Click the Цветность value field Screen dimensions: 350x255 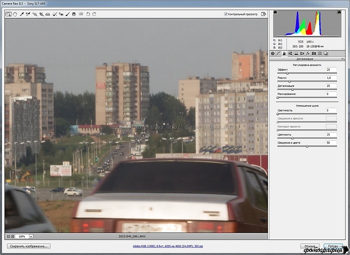331,134
